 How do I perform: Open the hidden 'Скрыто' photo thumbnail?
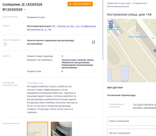point(37,129)
